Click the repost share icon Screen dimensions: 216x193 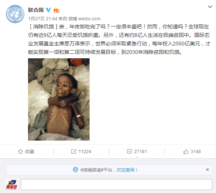(x=73, y=152)
